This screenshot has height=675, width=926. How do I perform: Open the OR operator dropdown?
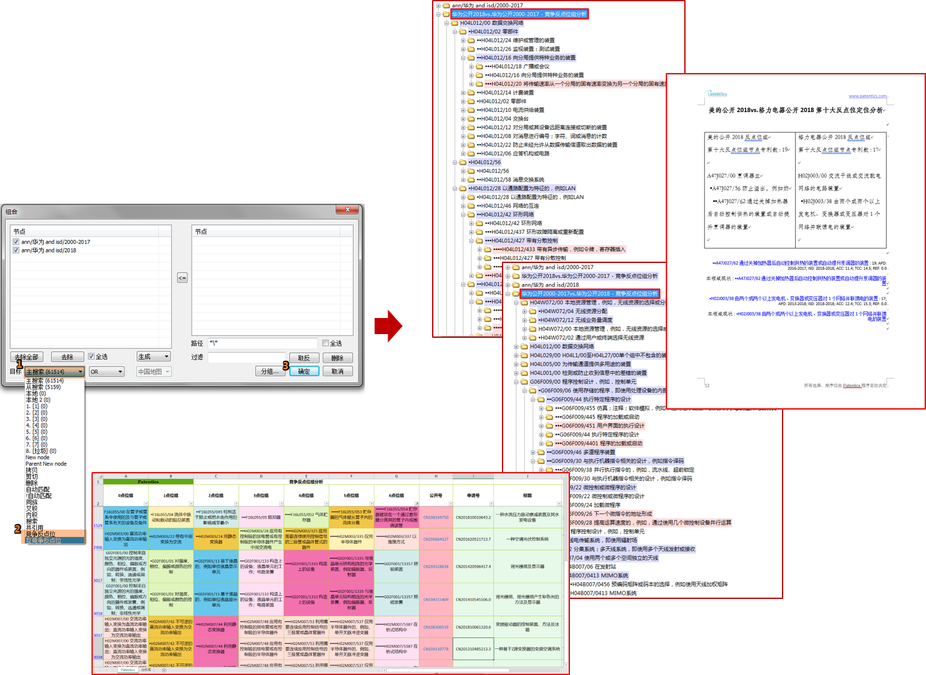(107, 372)
